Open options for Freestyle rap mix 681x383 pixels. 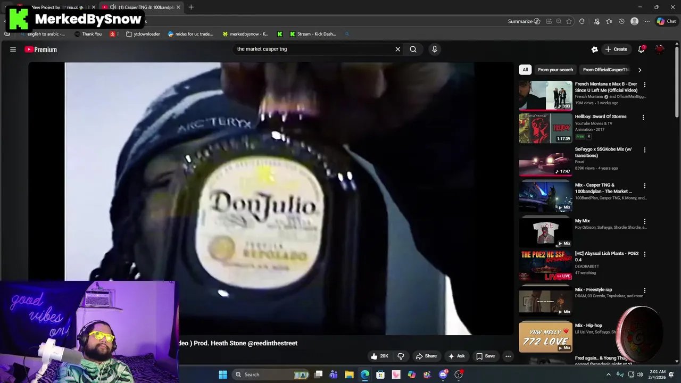(644, 290)
